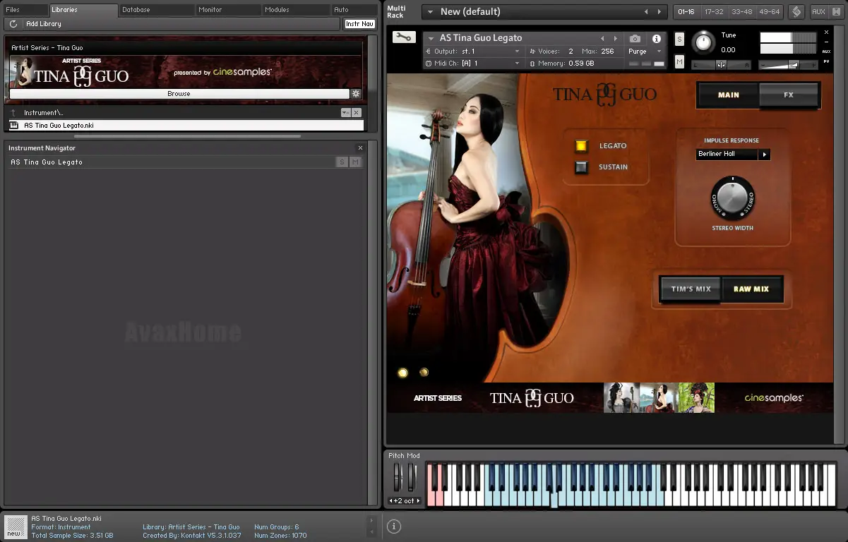Image resolution: width=848 pixels, height=542 pixels.
Task: Collapse the status bar with its arrow handle
Action: (x=372, y=526)
